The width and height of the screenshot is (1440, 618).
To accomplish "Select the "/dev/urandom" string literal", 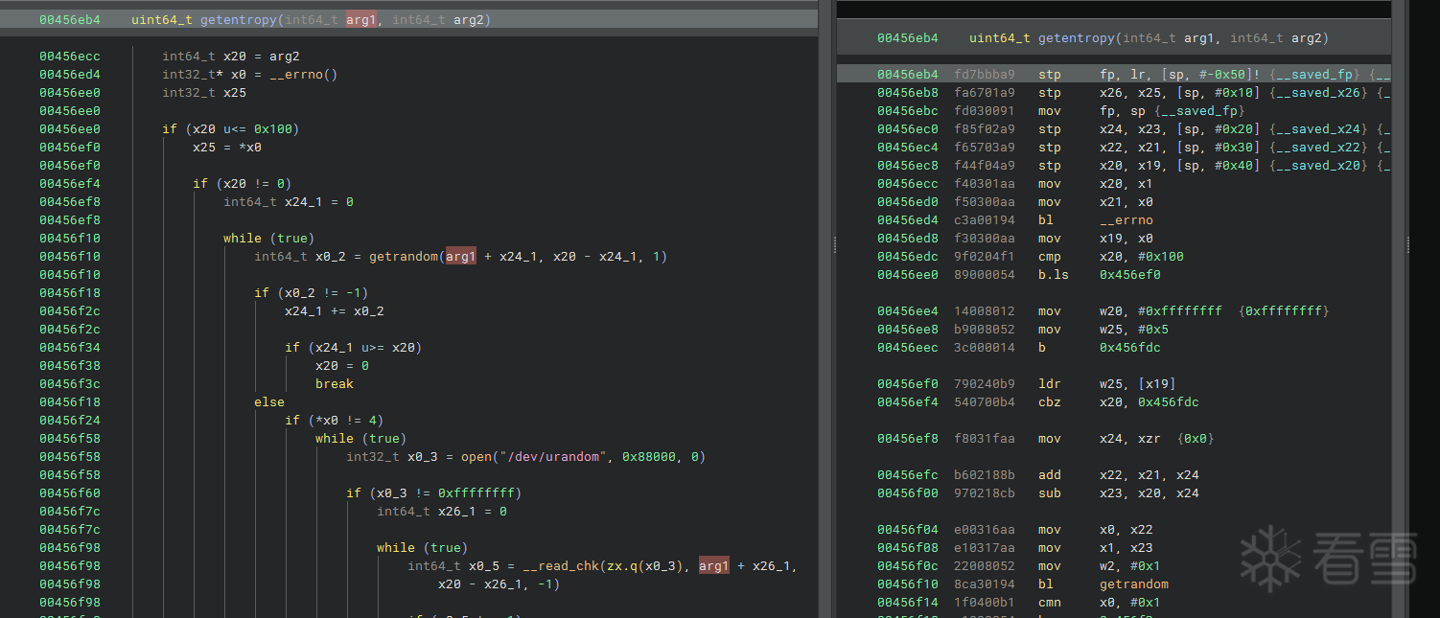I will pyautogui.click(x=553, y=457).
